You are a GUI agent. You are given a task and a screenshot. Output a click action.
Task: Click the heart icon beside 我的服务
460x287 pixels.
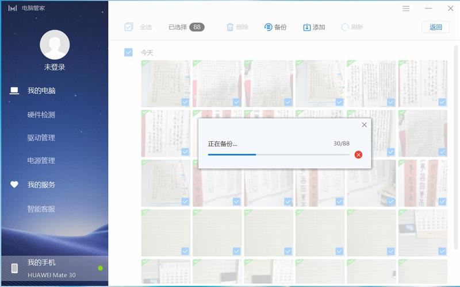[x=14, y=184]
